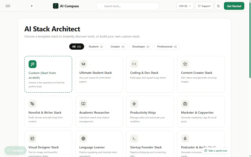Open the Academic Researcher book icon
Image resolution: width=251 pixels, height=157 pixels.
[83, 104]
